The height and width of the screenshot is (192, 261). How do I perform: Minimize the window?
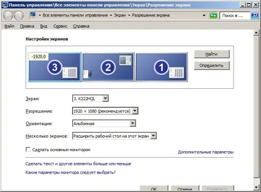click(243, 5)
